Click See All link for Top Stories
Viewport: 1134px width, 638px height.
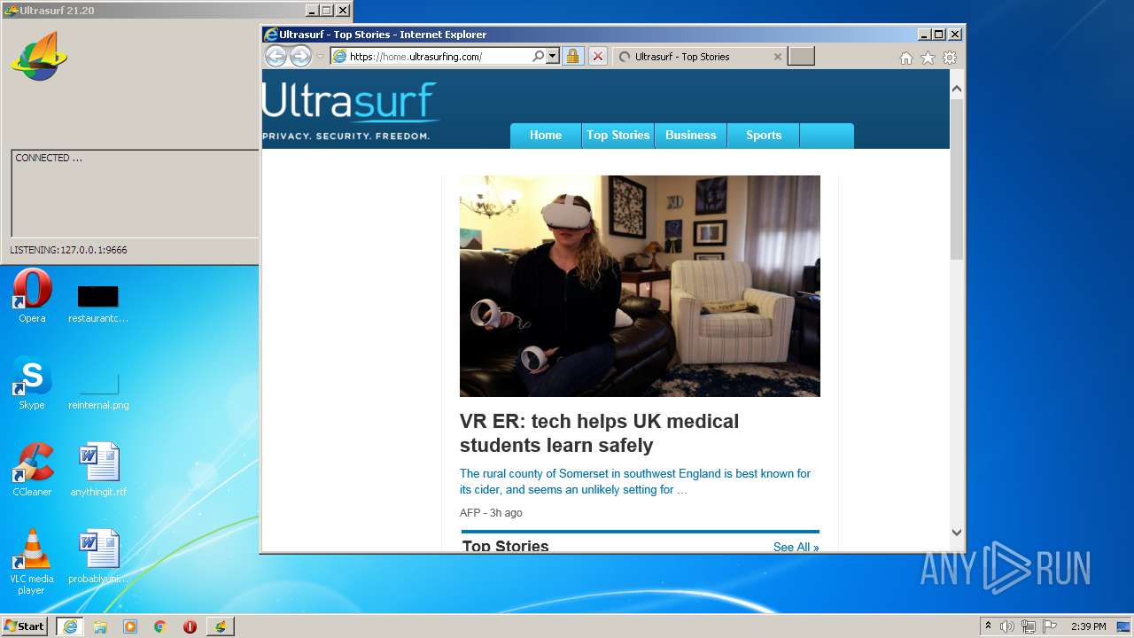796,547
